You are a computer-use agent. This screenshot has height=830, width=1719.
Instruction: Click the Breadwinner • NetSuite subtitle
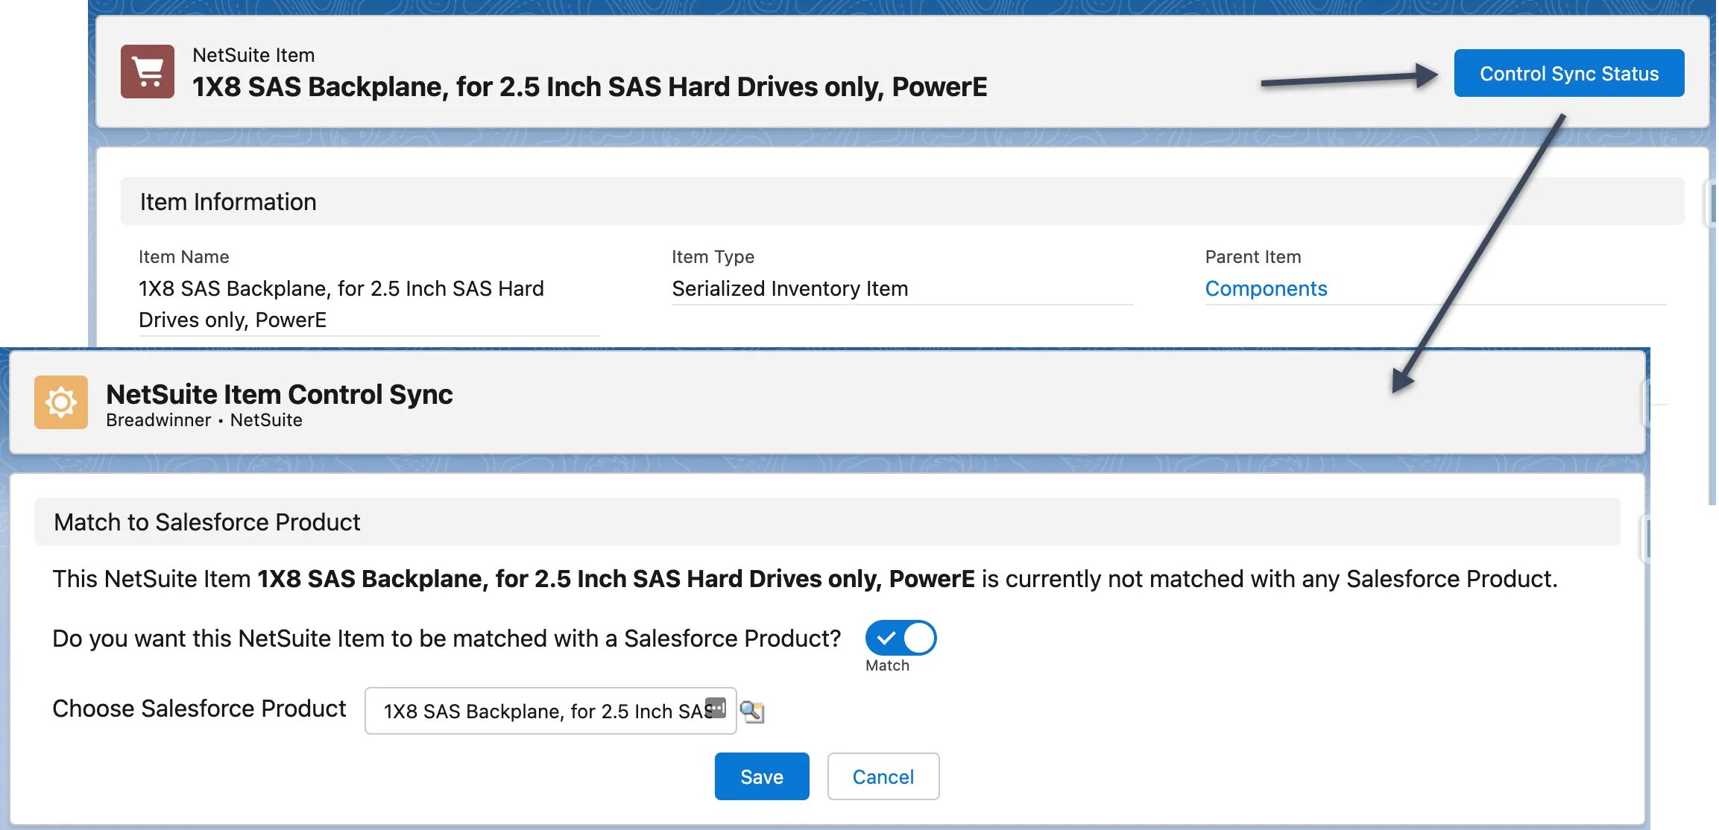click(204, 420)
